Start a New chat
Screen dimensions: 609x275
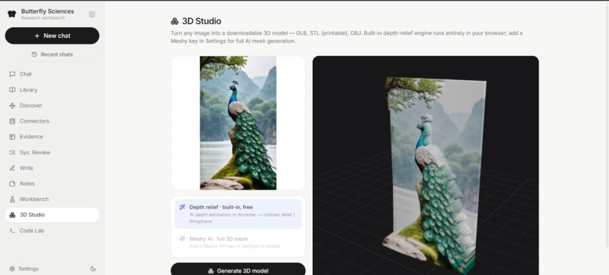pos(52,36)
